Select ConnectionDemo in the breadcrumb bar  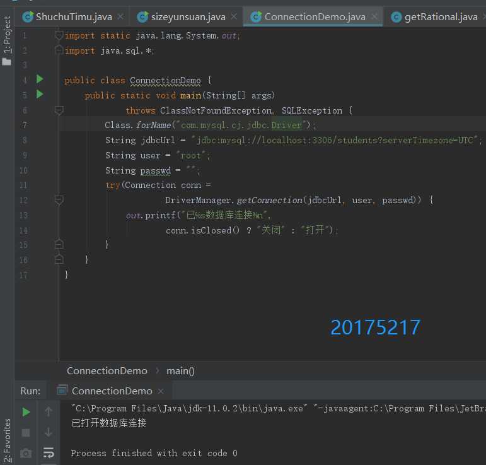click(107, 371)
